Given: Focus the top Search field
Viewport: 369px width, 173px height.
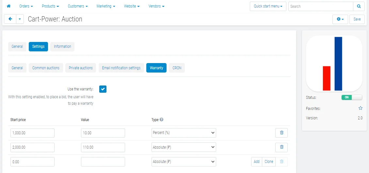Looking at the screenshot, I should coord(321,6).
